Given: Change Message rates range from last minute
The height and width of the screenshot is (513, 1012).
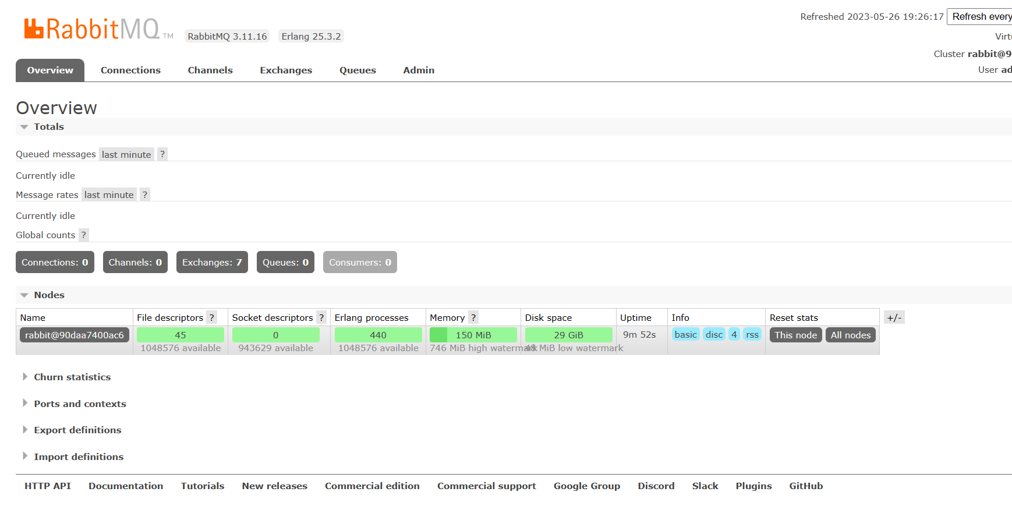Looking at the screenshot, I should click(x=109, y=194).
